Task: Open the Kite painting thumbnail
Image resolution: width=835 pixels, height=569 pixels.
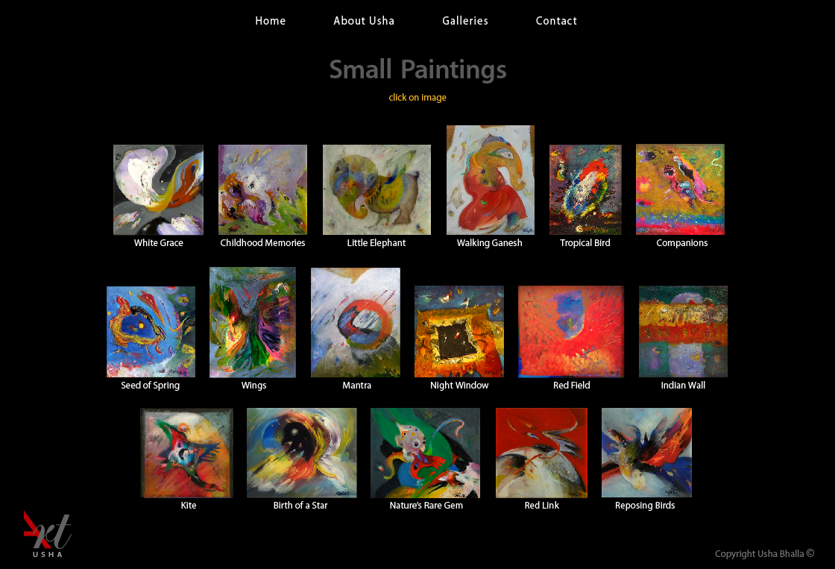Action: coord(186,453)
